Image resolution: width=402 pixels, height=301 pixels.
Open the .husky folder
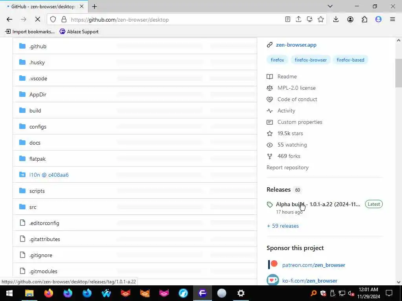coord(37,62)
